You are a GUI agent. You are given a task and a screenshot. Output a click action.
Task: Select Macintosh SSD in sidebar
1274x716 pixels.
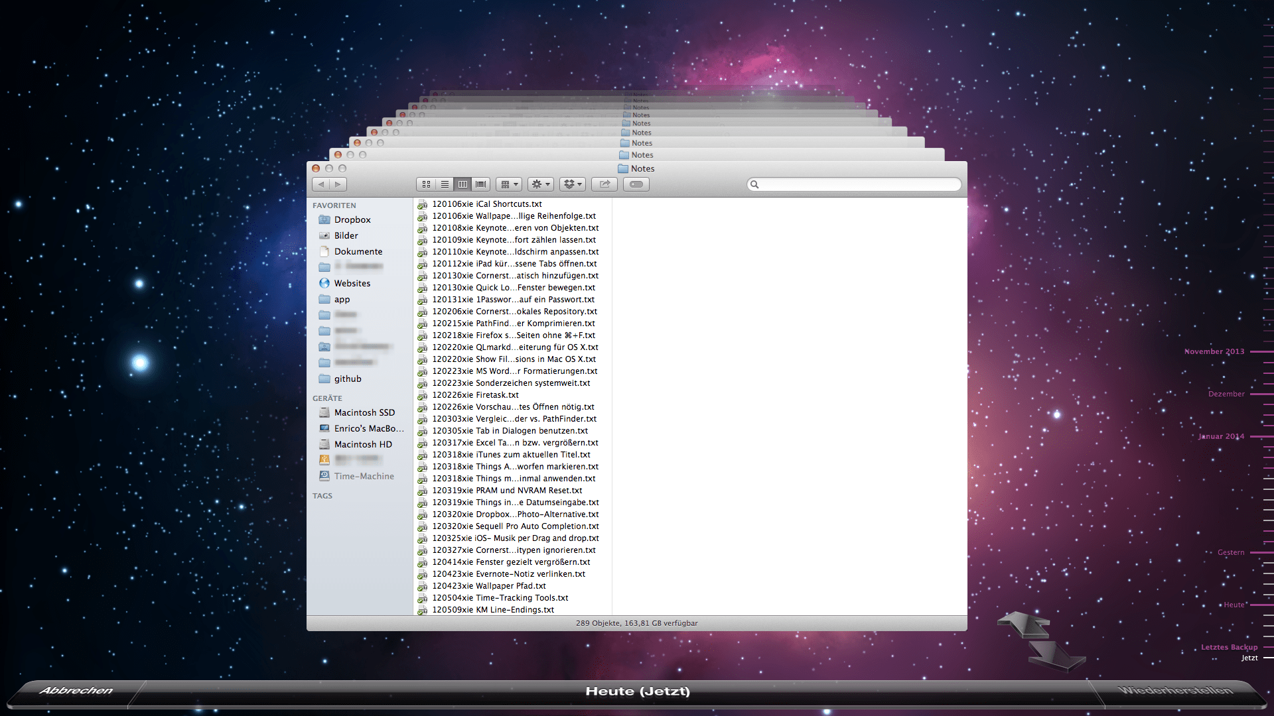[364, 412]
